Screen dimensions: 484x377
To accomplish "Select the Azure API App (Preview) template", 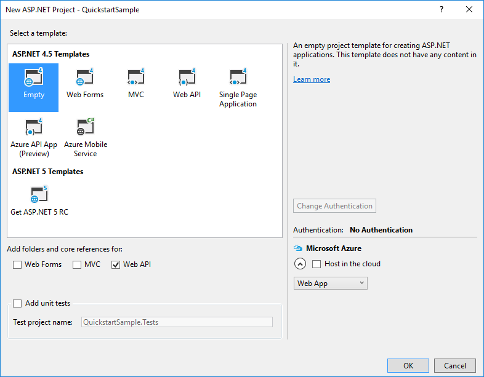I will (34, 137).
